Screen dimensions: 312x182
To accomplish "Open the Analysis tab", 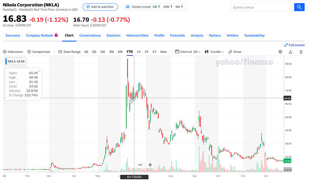I will click(x=197, y=35).
